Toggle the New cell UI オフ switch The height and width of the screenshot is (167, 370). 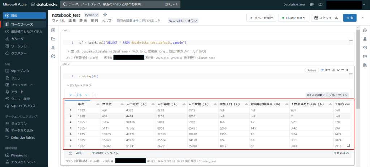[x=183, y=21]
